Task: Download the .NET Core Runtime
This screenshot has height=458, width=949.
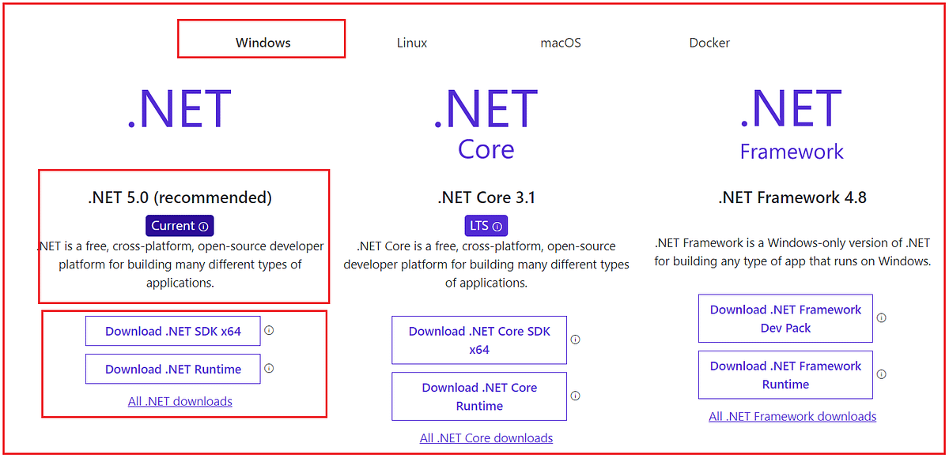Action: (478, 396)
